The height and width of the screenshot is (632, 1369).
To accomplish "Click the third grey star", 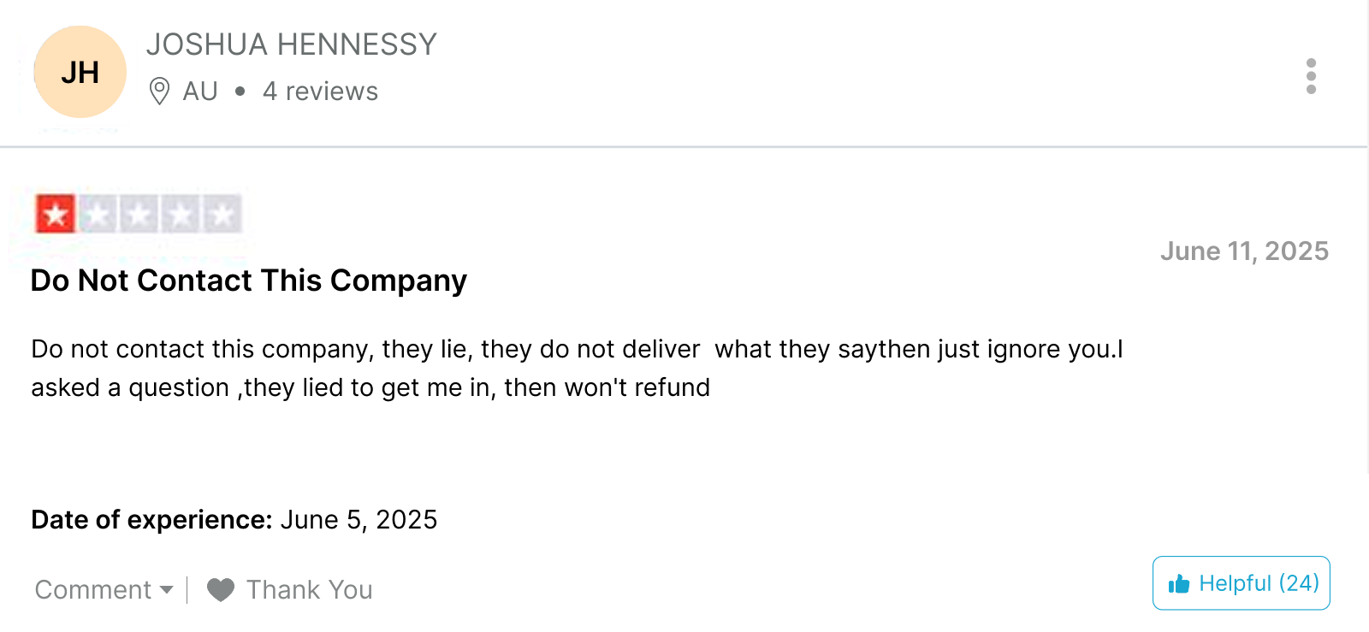I will (139, 214).
